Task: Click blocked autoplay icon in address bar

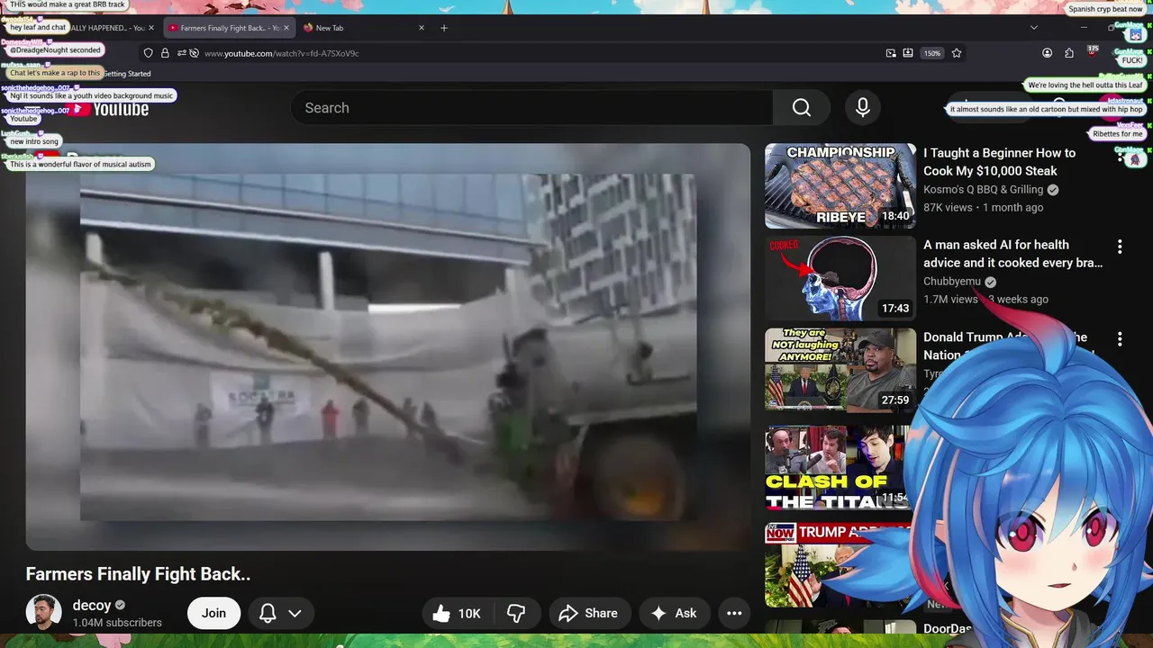Action: coord(194,53)
